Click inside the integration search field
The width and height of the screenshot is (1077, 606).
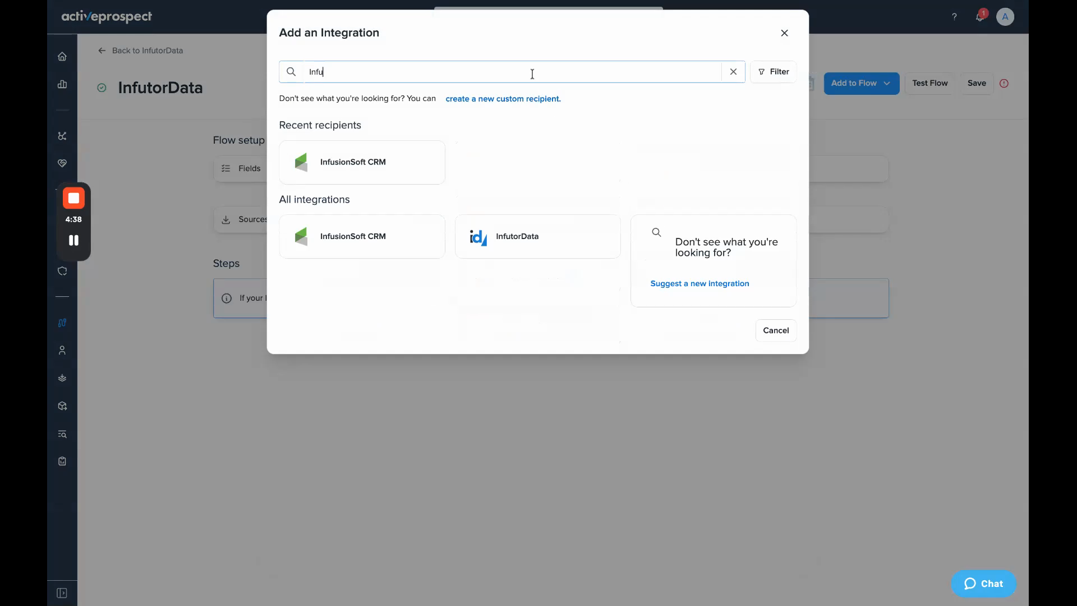pos(512,72)
